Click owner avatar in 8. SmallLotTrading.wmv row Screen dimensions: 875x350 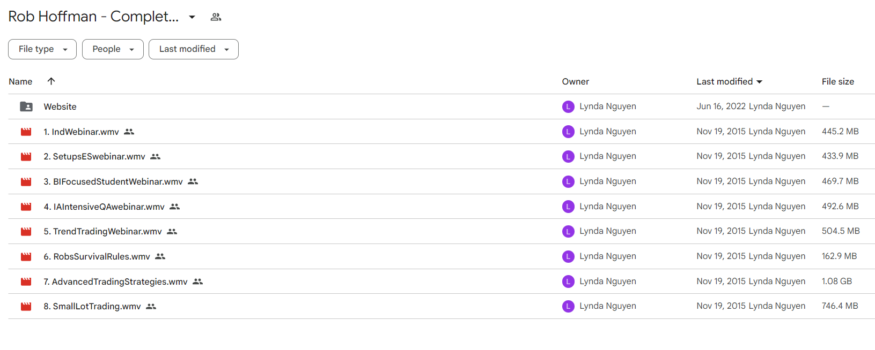(x=568, y=306)
